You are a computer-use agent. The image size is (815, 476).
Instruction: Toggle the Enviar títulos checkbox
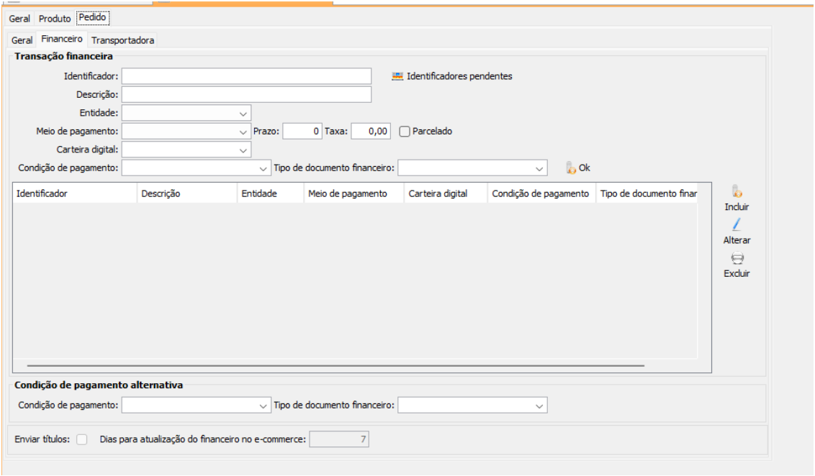[82, 440]
